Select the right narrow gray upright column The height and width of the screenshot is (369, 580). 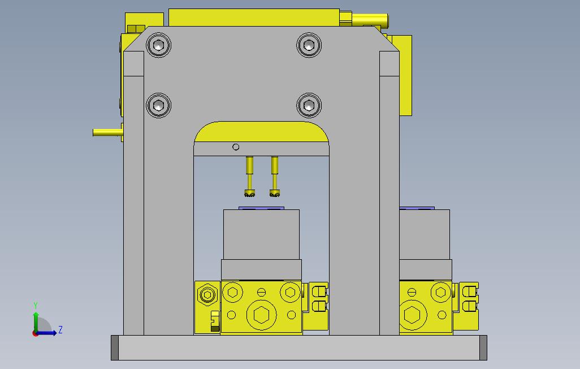tap(389, 193)
